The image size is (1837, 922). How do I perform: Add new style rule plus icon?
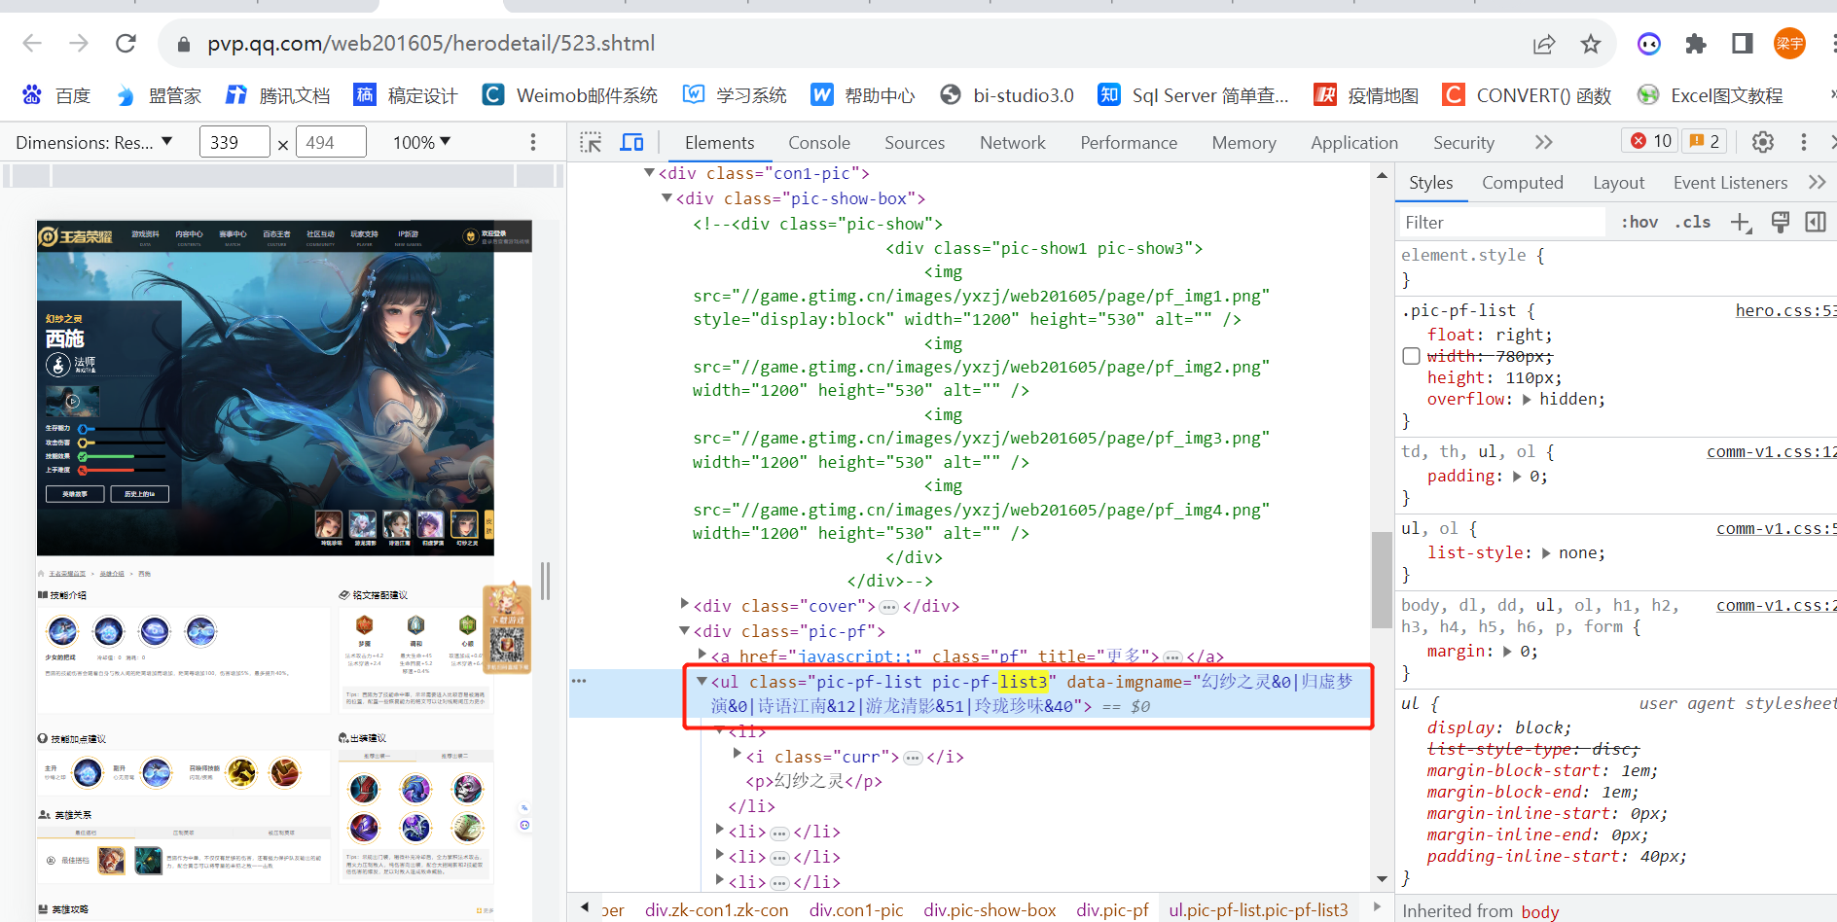(1742, 223)
